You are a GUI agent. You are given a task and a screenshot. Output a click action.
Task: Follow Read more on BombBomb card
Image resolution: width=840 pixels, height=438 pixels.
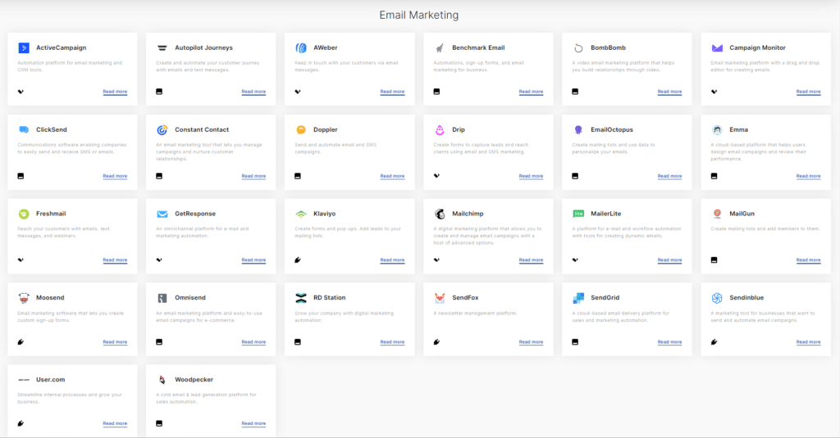(669, 92)
